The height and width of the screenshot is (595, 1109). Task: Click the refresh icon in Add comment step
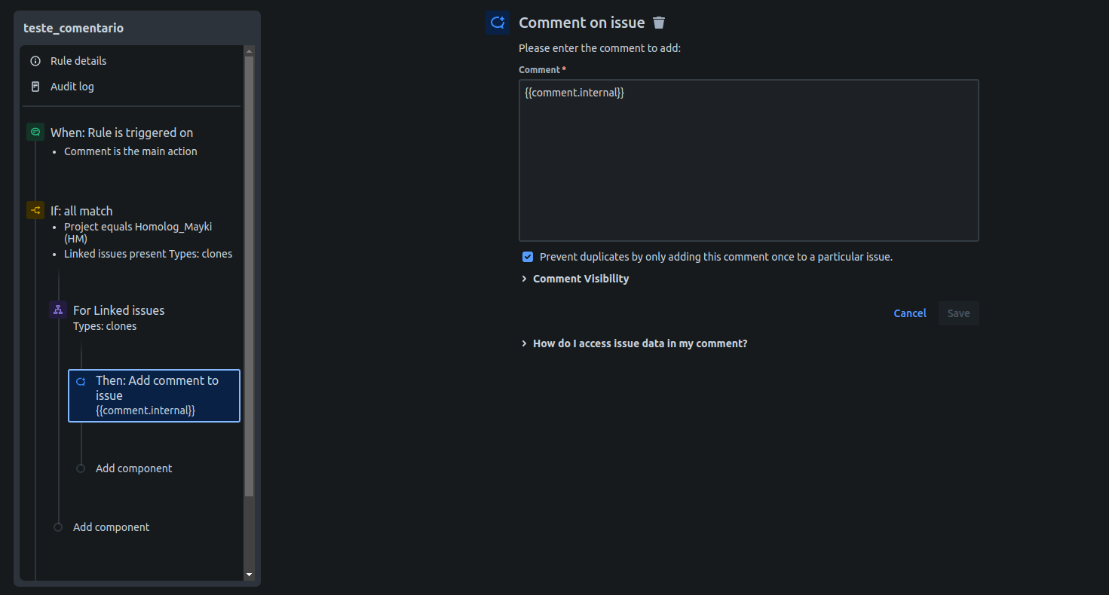81,381
